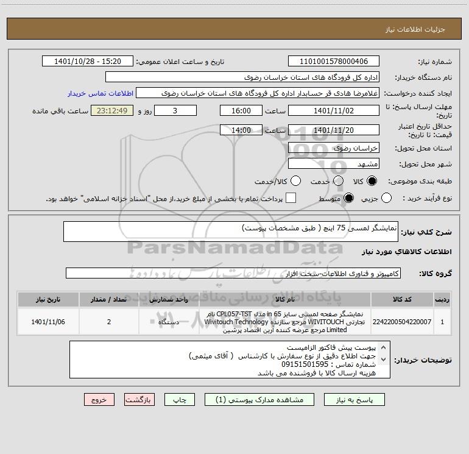Click request number field 1101001578000406

pos(334,61)
